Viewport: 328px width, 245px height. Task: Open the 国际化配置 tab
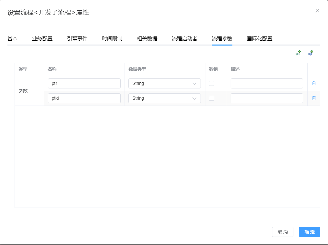[259, 39]
